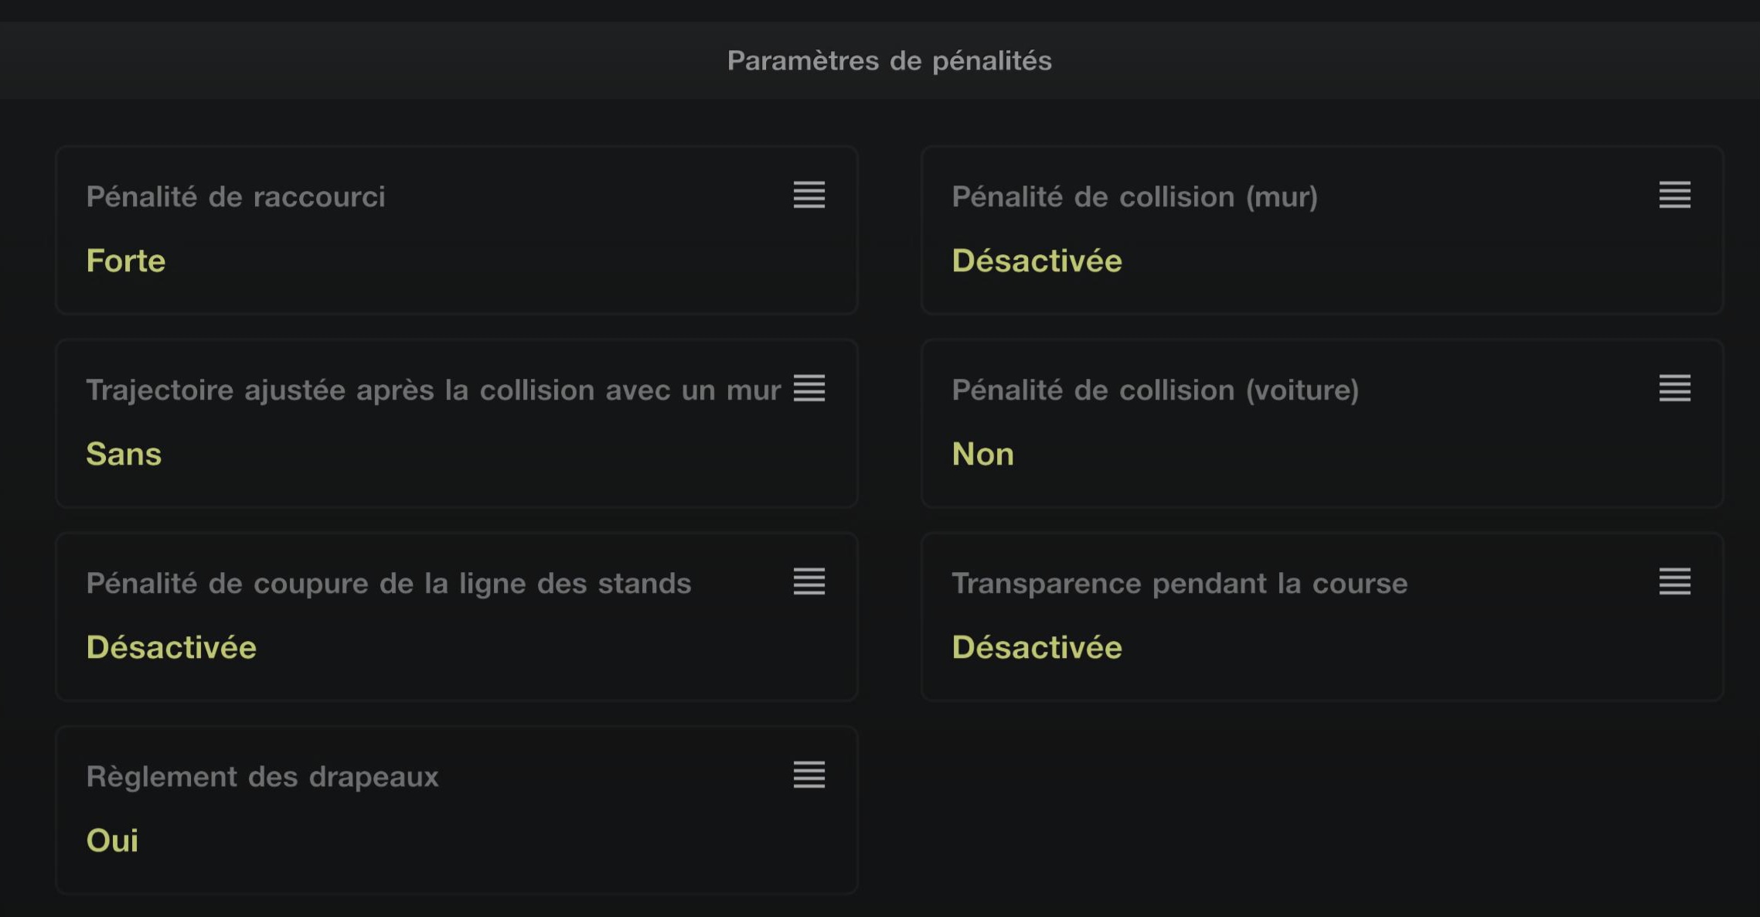
Task: Open list icon for Pénalité de raccourci
Action: tap(809, 195)
